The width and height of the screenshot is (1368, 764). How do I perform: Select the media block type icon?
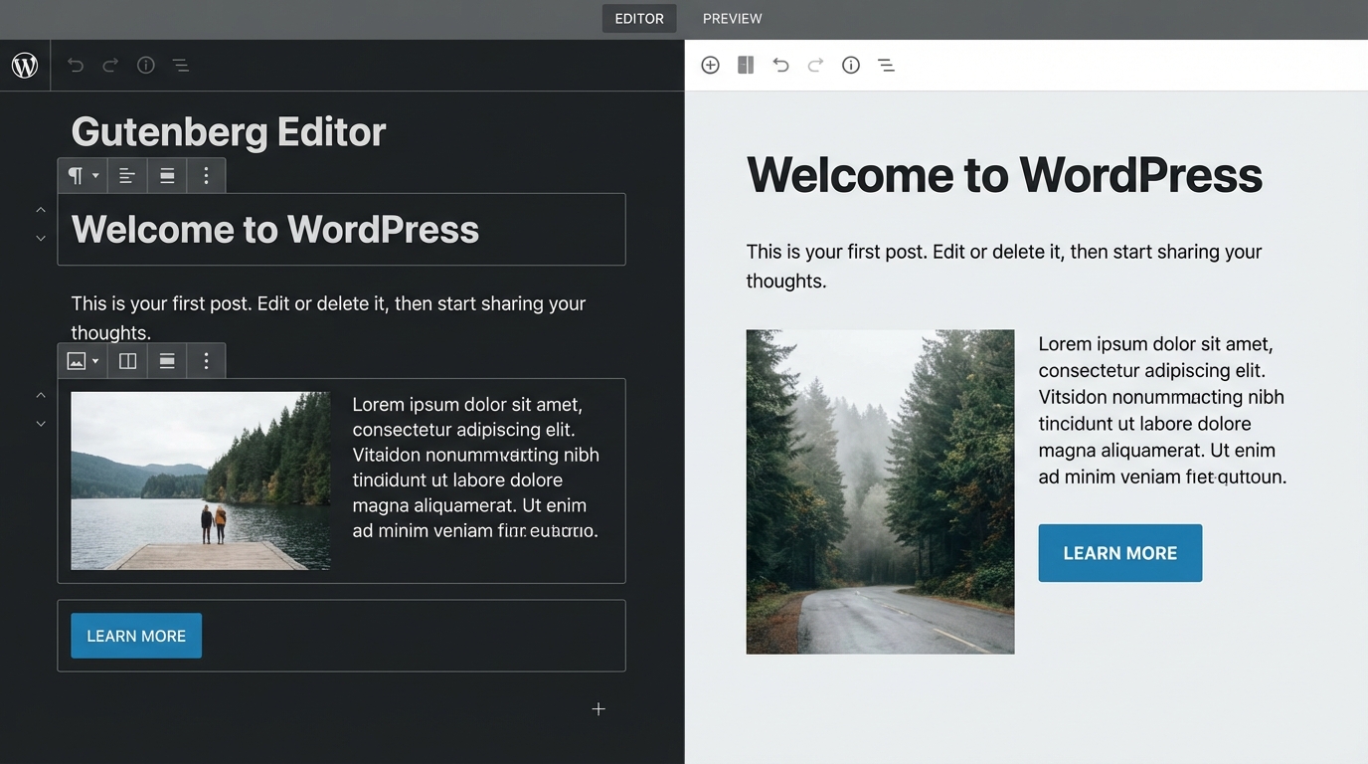pos(75,360)
